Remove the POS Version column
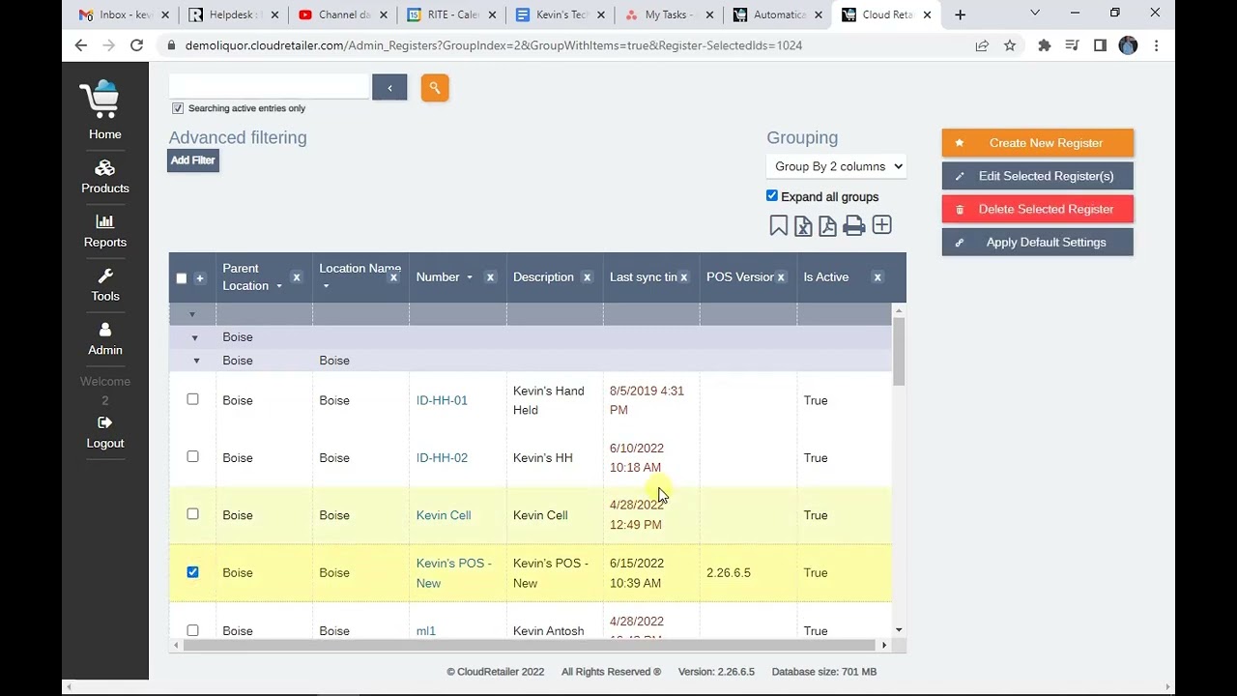The image size is (1237, 696). coord(780,277)
